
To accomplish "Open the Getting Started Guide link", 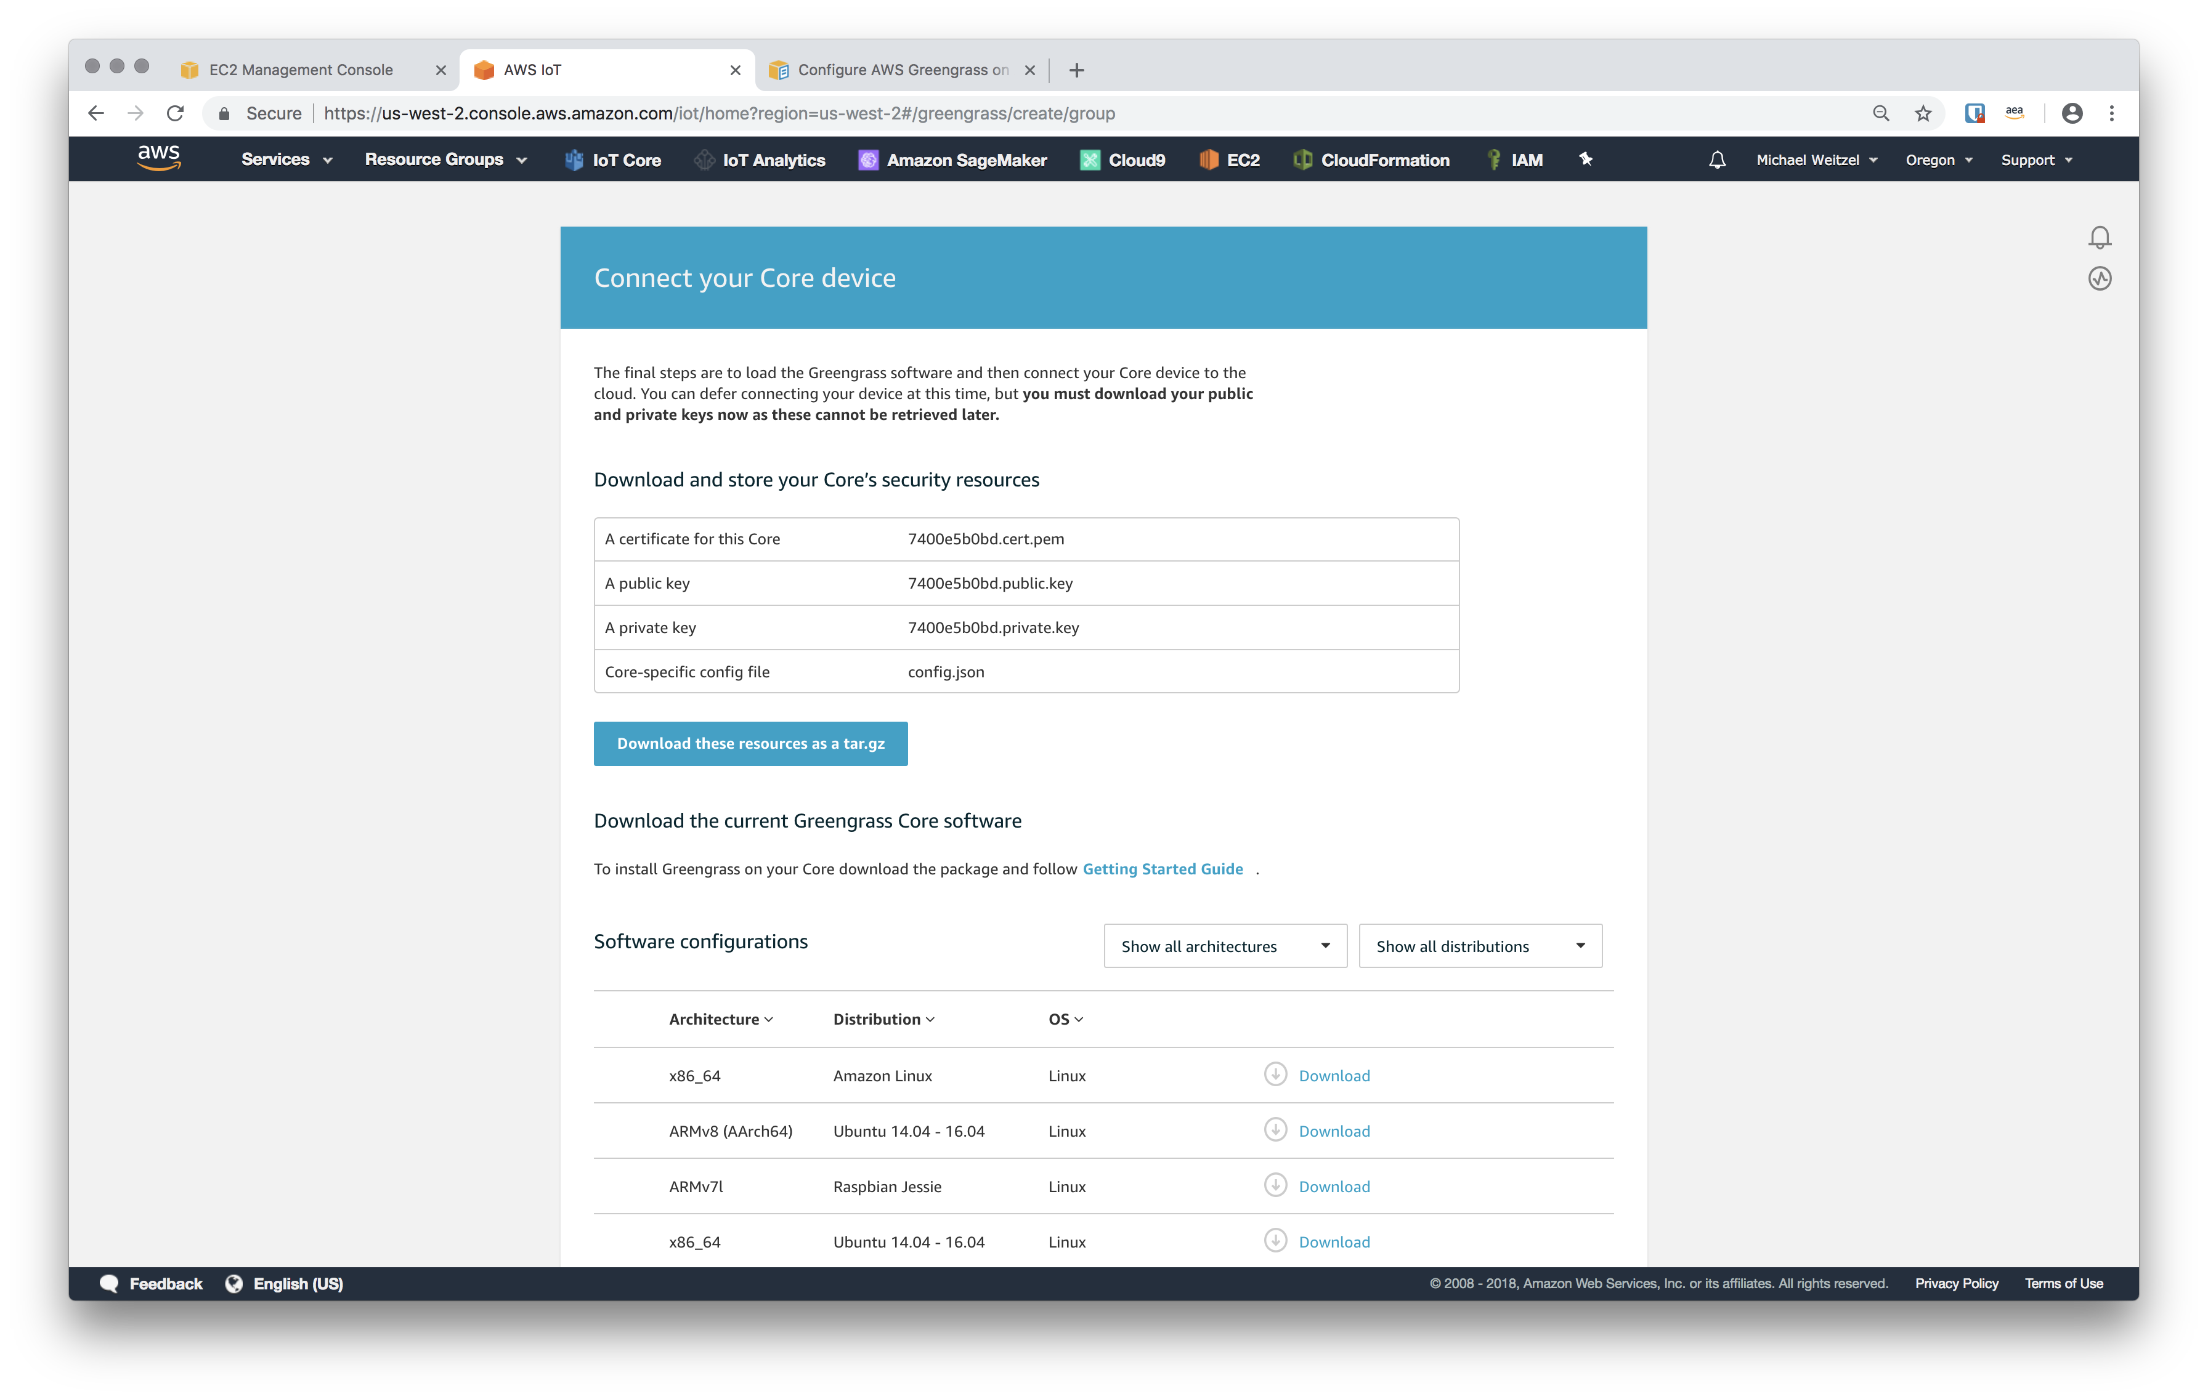I will (1163, 868).
